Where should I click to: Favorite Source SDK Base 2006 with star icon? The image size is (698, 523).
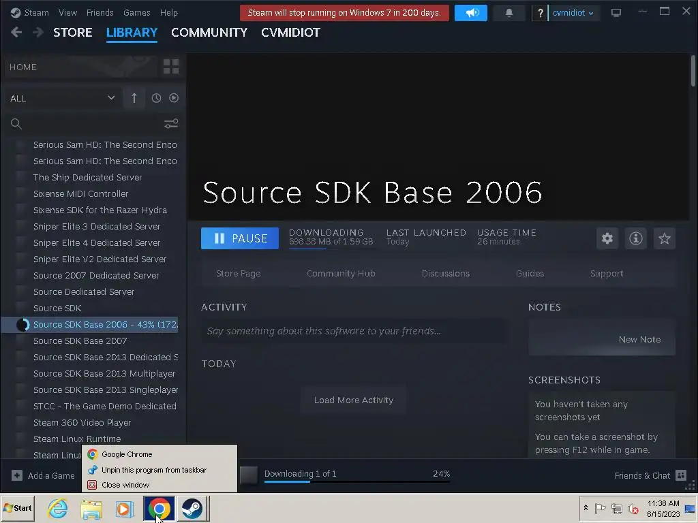664,238
